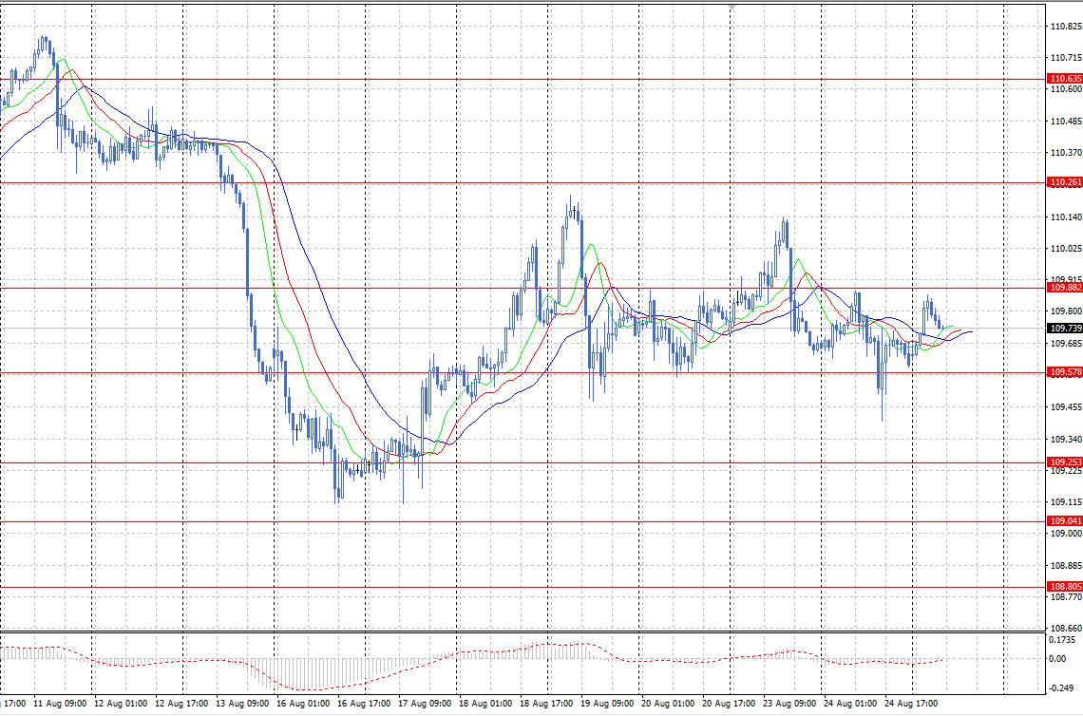
Task: Click the 0.1735 indicator scale value
Action: coord(1062,640)
